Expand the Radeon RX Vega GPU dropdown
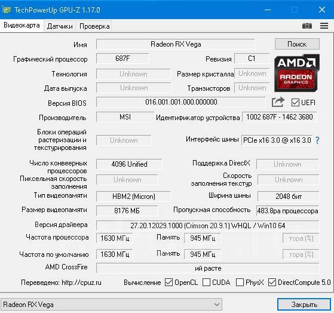 [x=111, y=305]
